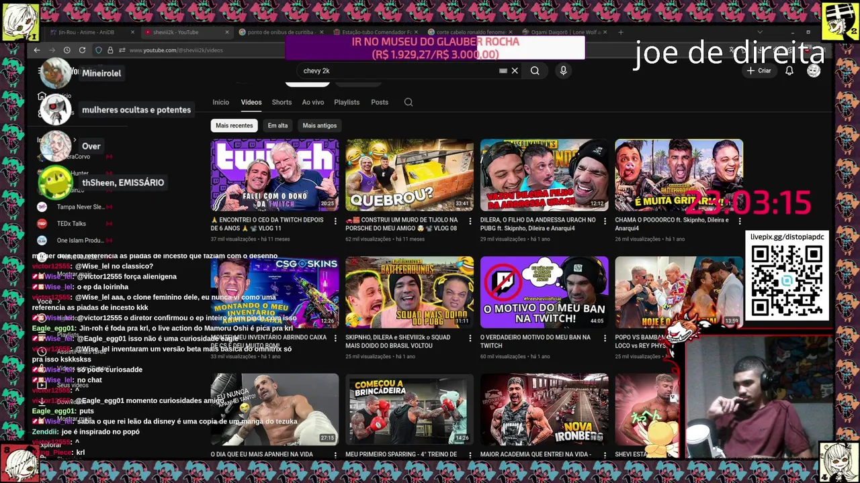This screenshot has height=483, width=860.
Task: Play 'FALEI COM O DONO DA TWITCH' thumbnail
Action: tap(275, 175)
